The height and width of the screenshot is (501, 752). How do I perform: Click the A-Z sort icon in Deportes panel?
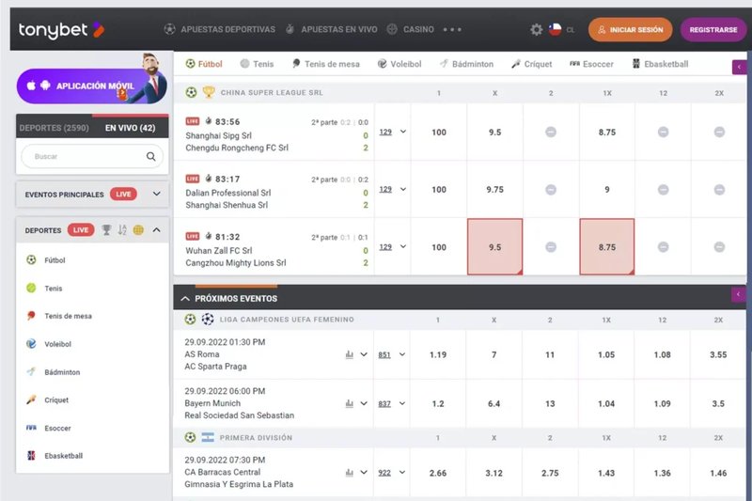coord(122,230)
